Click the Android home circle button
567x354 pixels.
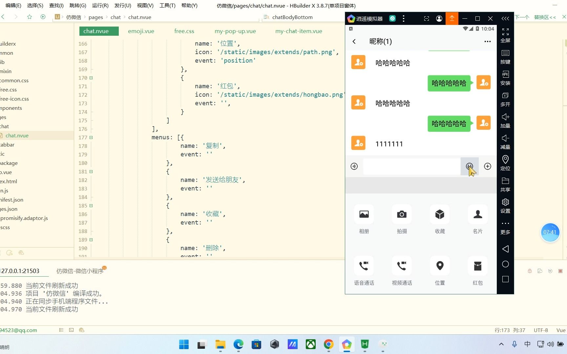pos(505,264)
